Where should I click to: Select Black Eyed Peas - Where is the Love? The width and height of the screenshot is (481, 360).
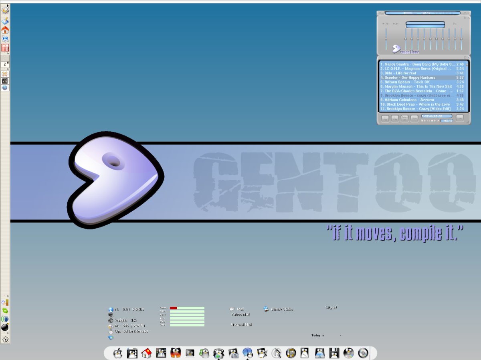coord(422,104)
